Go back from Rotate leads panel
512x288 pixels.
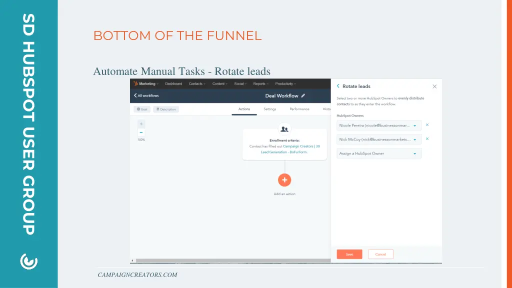338,86
